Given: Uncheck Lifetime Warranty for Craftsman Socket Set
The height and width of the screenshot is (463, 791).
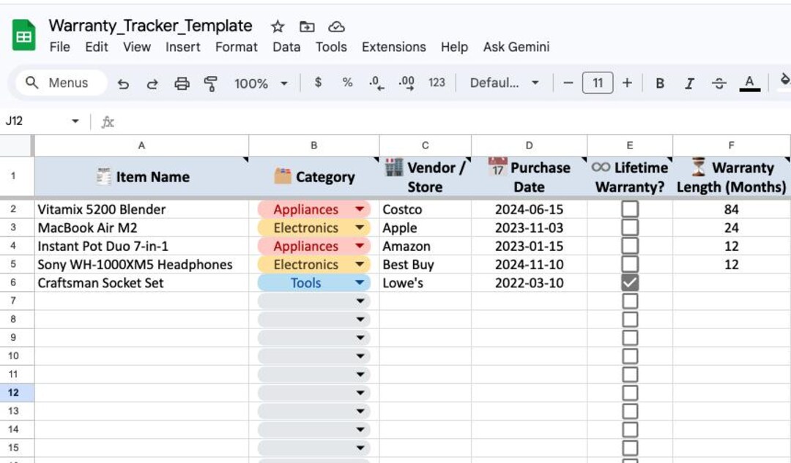Looking at the screenshot, I should (630, 282).
